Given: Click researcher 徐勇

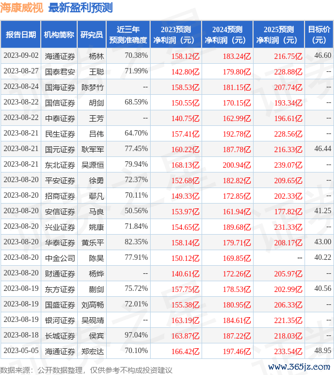Looking at the screenshot, I should [97, 181].
